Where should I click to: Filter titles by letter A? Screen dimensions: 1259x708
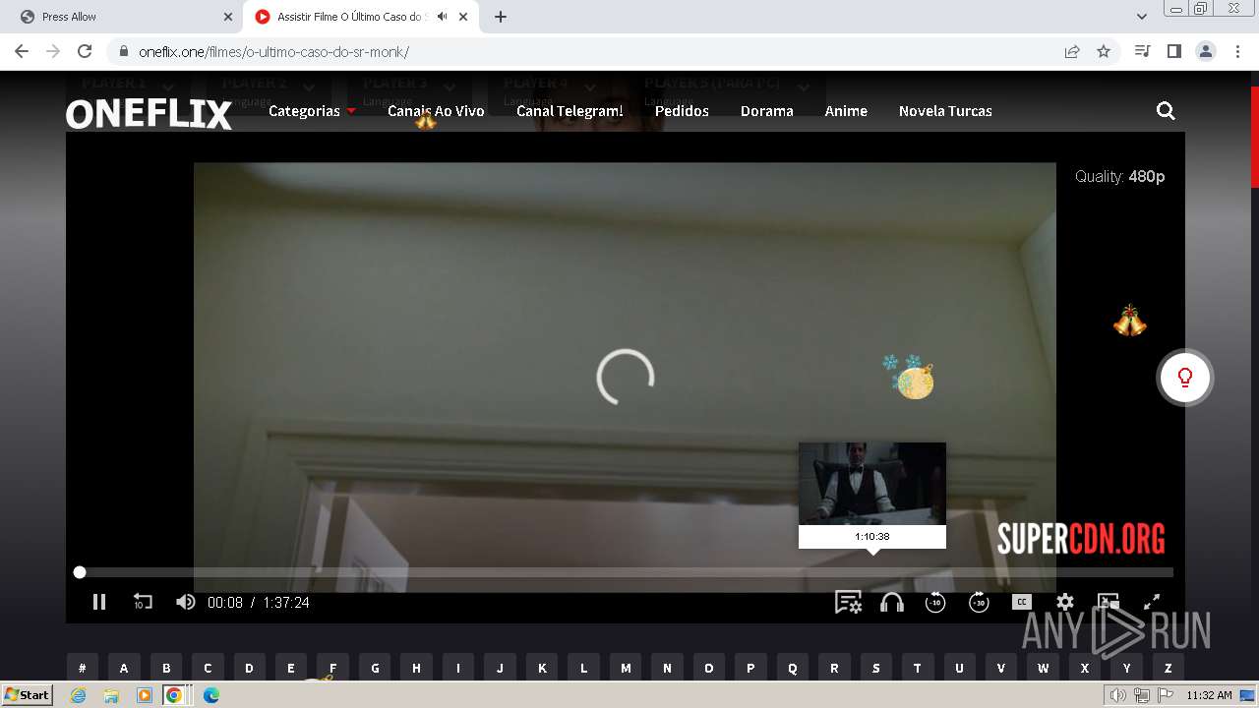pyautogui.click(x=124, y=668)
